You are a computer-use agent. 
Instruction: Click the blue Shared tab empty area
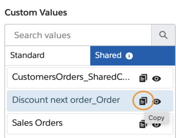[154, 56]
